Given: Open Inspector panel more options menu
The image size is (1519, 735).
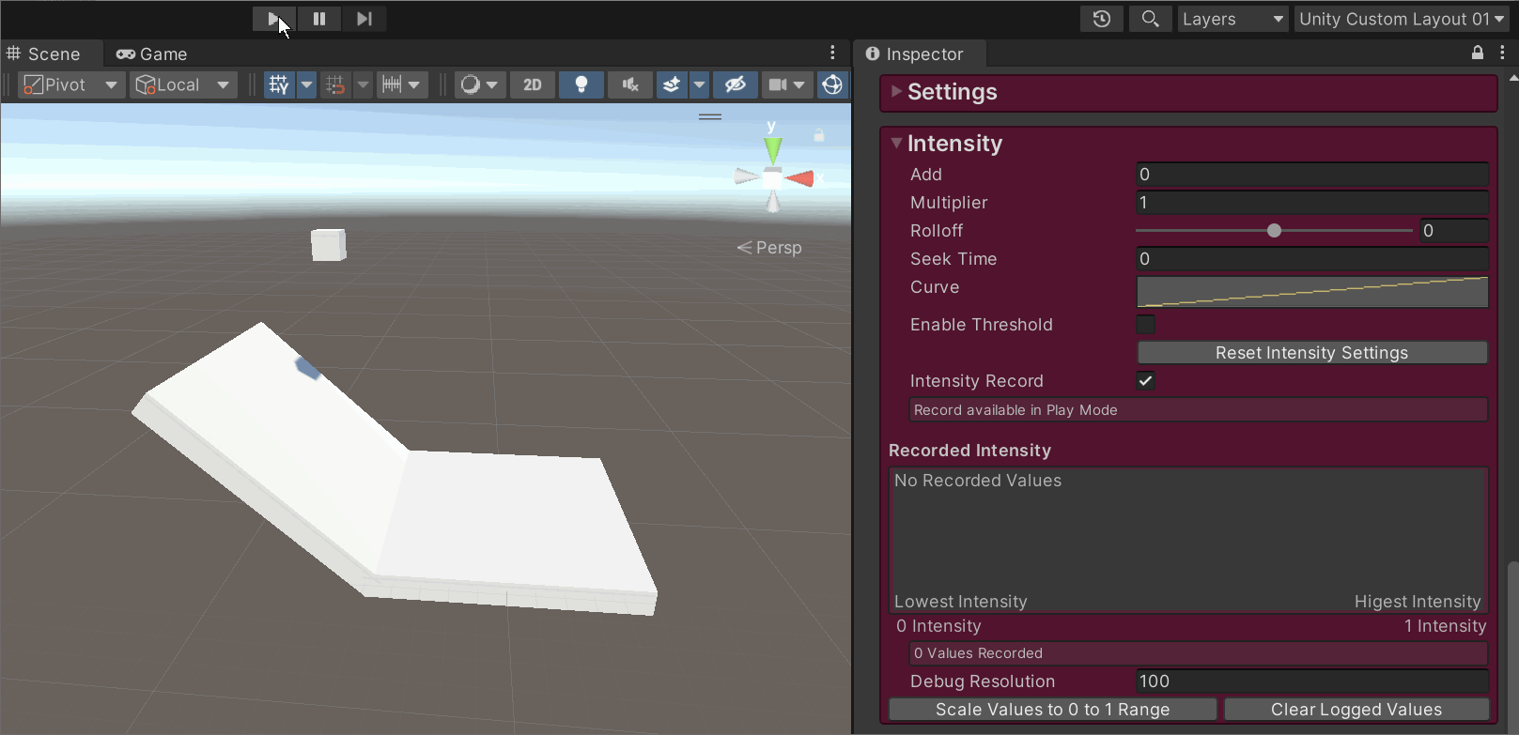Looking at the screenshot, I should (x=1502, y=53).
